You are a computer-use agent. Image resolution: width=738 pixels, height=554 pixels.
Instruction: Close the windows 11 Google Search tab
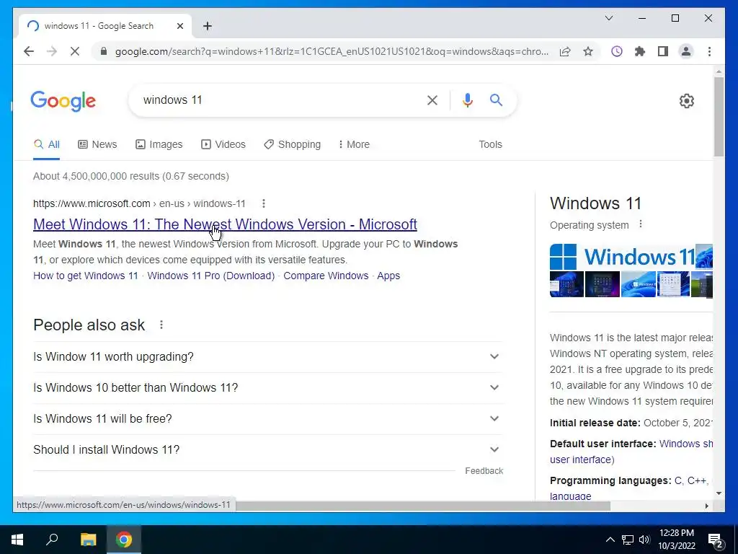[x=179, y=26]
